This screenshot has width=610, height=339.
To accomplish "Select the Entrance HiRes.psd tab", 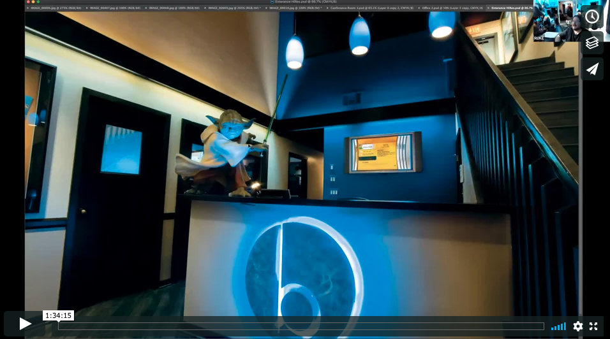I will click(x=510, y=8).
